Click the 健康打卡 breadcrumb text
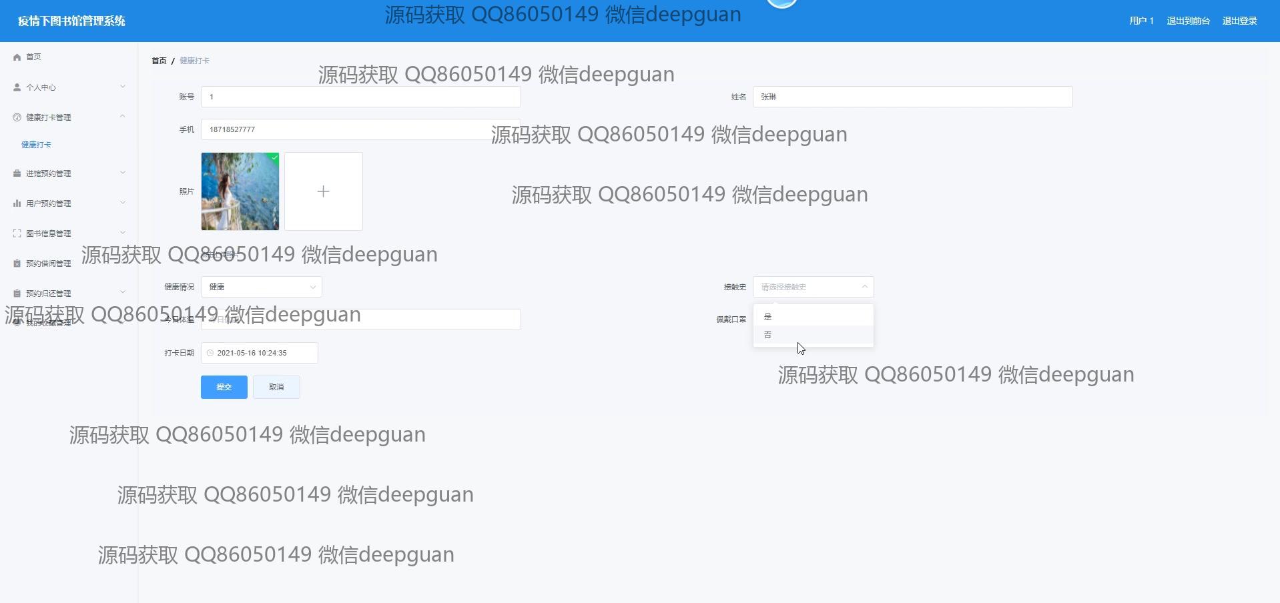This screenshot has height=603, width=1280. tap(194, 61)
